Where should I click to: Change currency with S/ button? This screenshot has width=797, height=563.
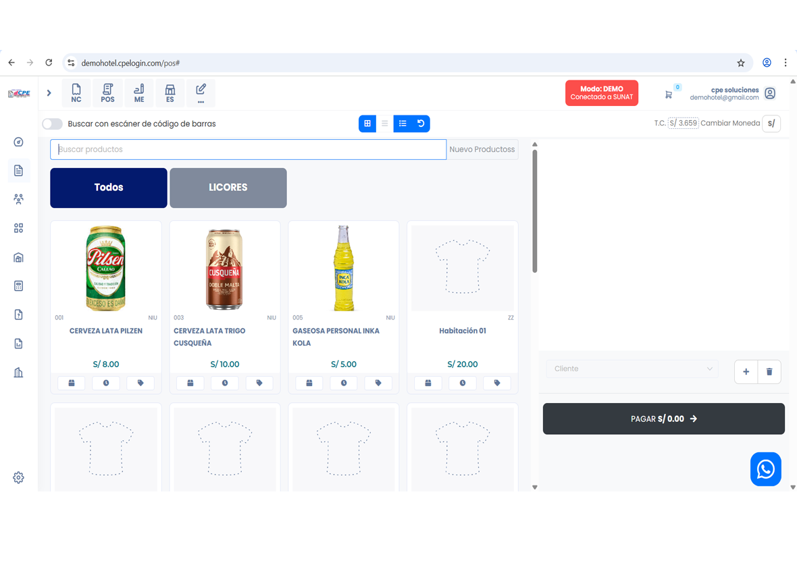tap(771, 124)
